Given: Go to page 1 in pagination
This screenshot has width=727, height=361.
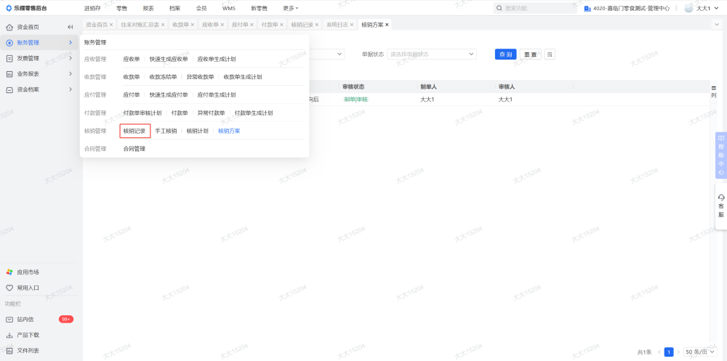Looking at the screenshot, I should tap(669, 352).
